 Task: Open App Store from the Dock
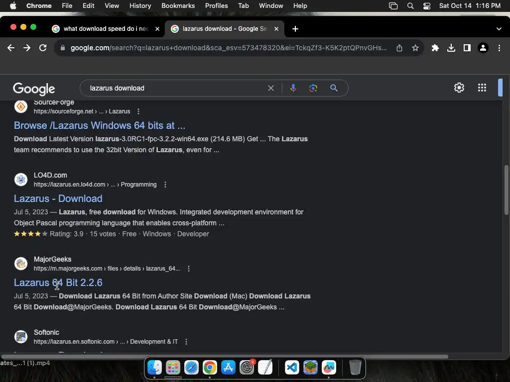(228, 368)
